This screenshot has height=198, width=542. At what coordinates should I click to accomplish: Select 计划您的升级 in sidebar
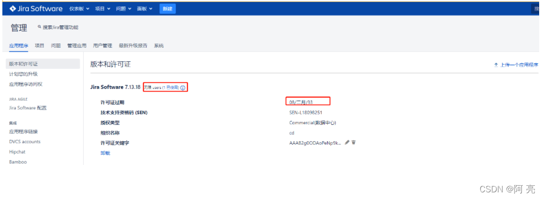[24, 74]
